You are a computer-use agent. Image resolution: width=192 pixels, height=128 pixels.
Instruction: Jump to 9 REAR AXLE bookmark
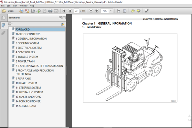tap(23, 79)
